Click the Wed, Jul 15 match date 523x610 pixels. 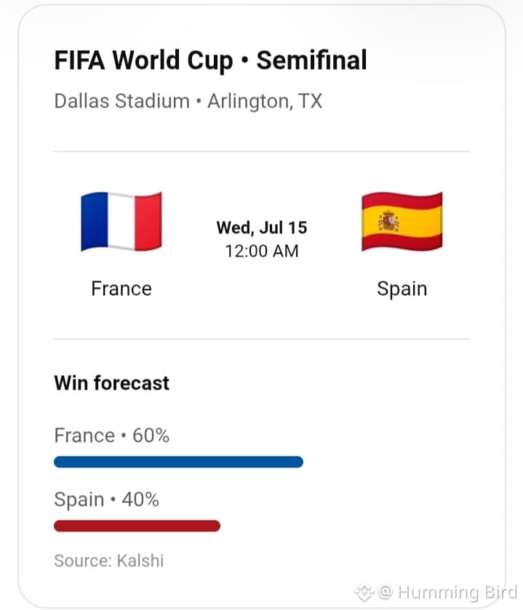262,228
